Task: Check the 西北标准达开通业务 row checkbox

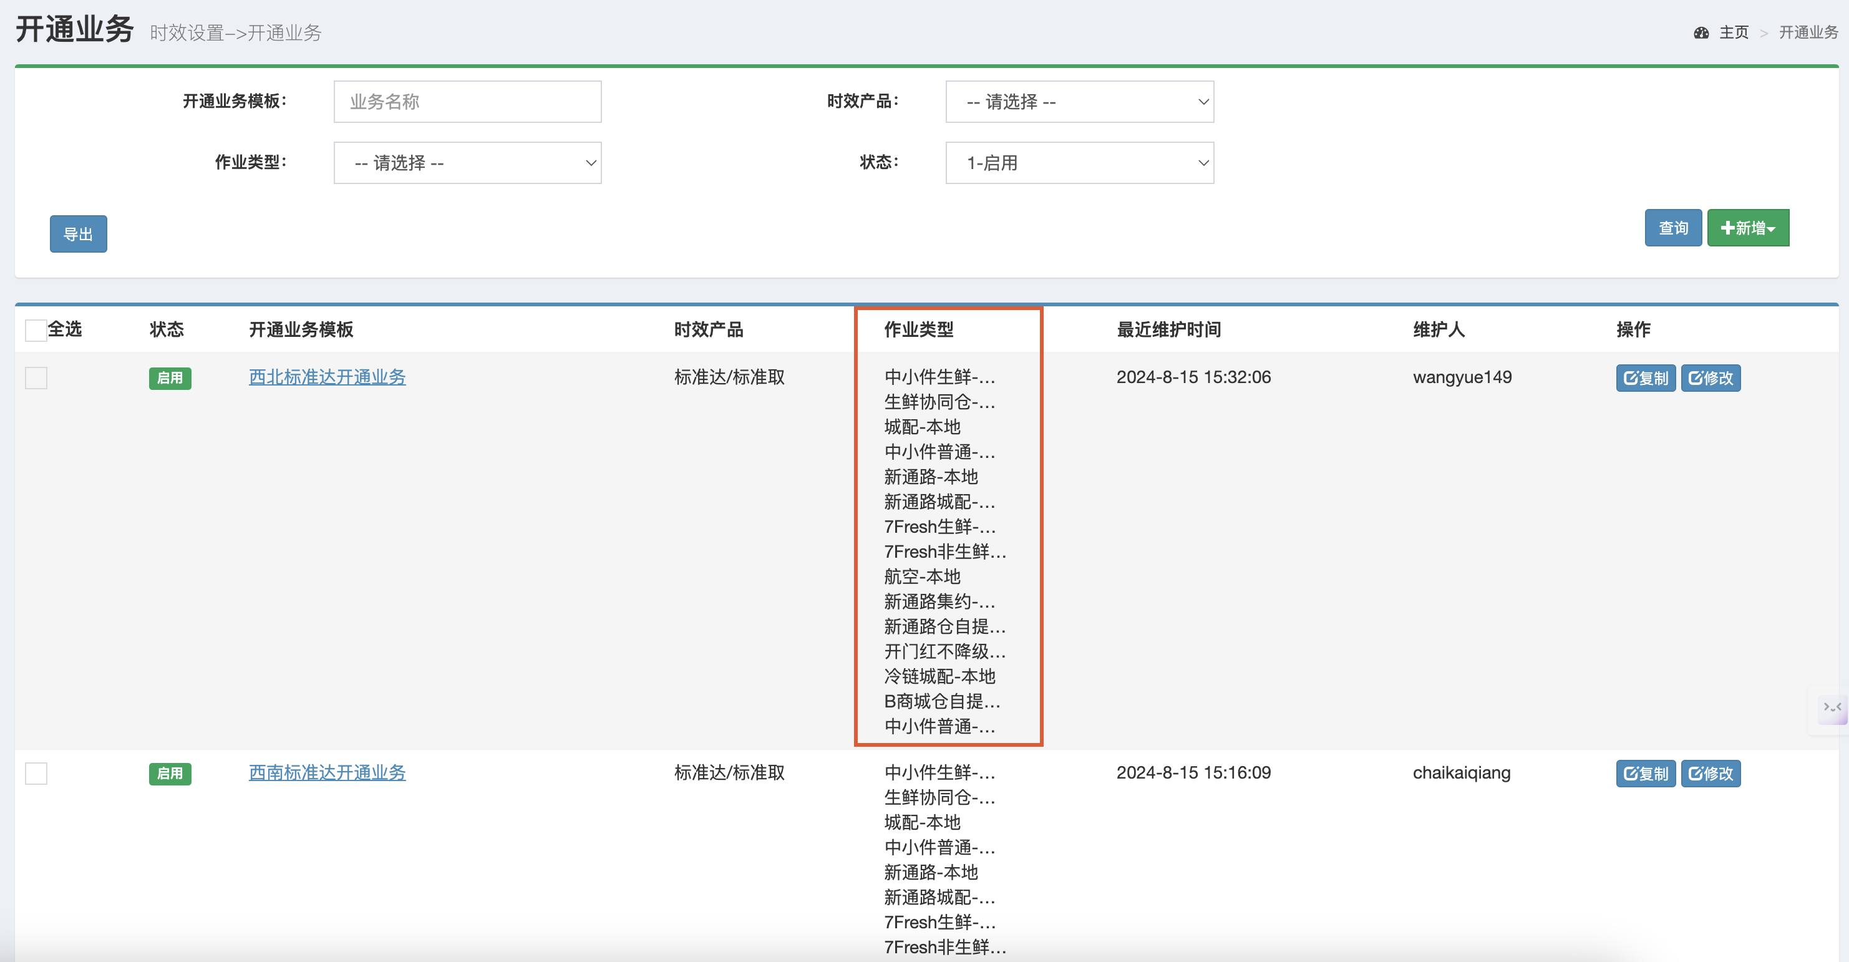Action: [x=36, y=377]
